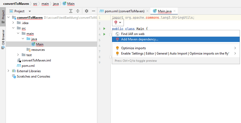Image resolution: width=241 pixels, height=123 pixels.
Task: Expand the .idea folder node
Action: pos(13,23)
